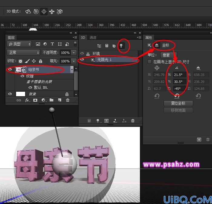The width and height of the screenshot is (212, 204).
Task: Enable 在画布上显示 3D 尺寸 checkbox
Action: (x=149, y=62)
